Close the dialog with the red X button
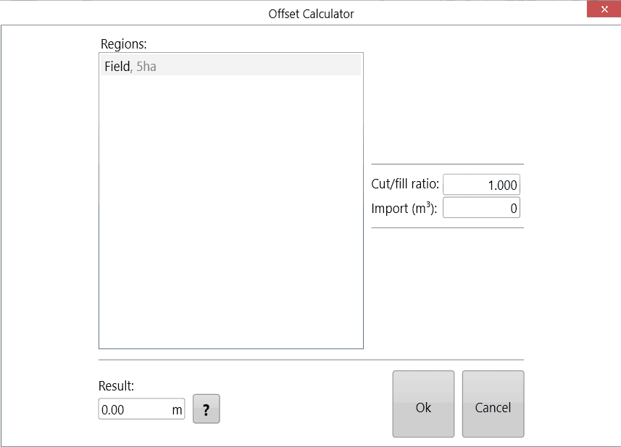 point(604,9)
